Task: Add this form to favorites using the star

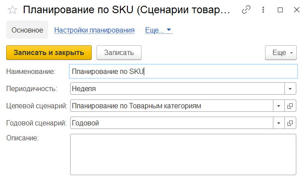Action: coord(13,11)
